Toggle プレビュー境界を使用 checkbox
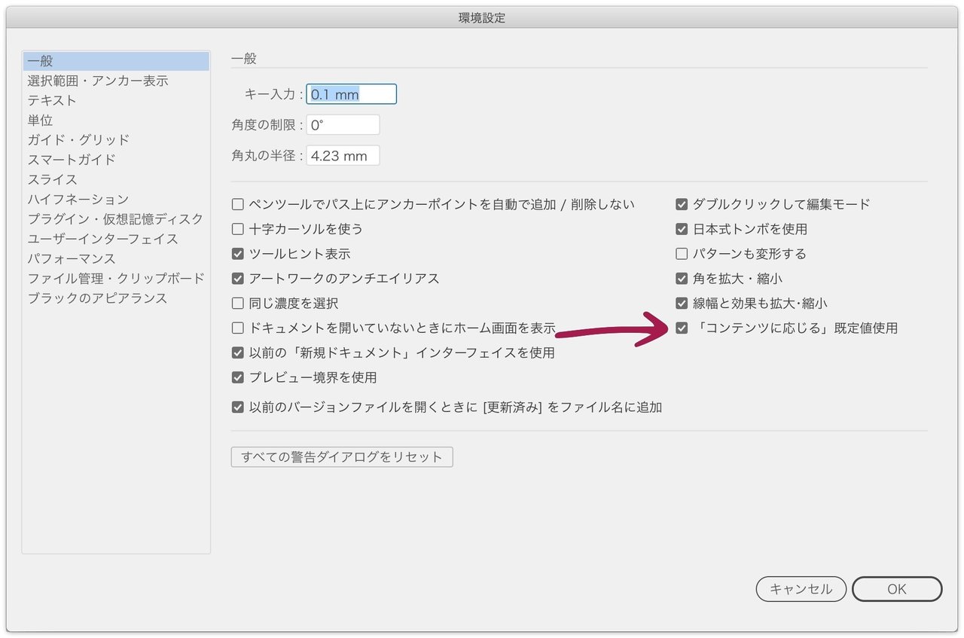The height and width of the screenshot is (638, 964). [238, 377]
